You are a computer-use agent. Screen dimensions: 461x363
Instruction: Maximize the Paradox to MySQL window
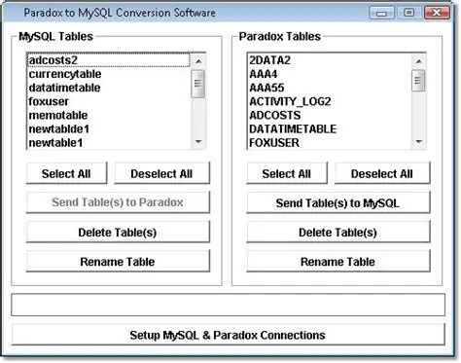click(x=409, y=13)
